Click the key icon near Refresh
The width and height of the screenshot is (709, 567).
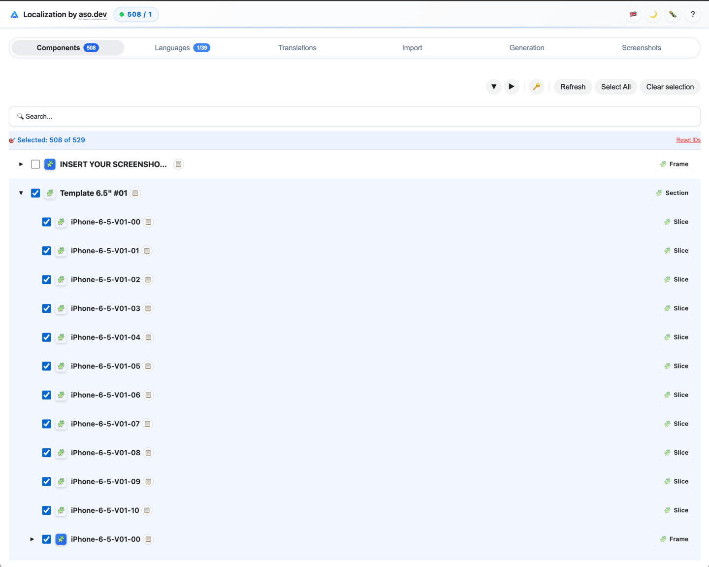click(x=536, y=87)
